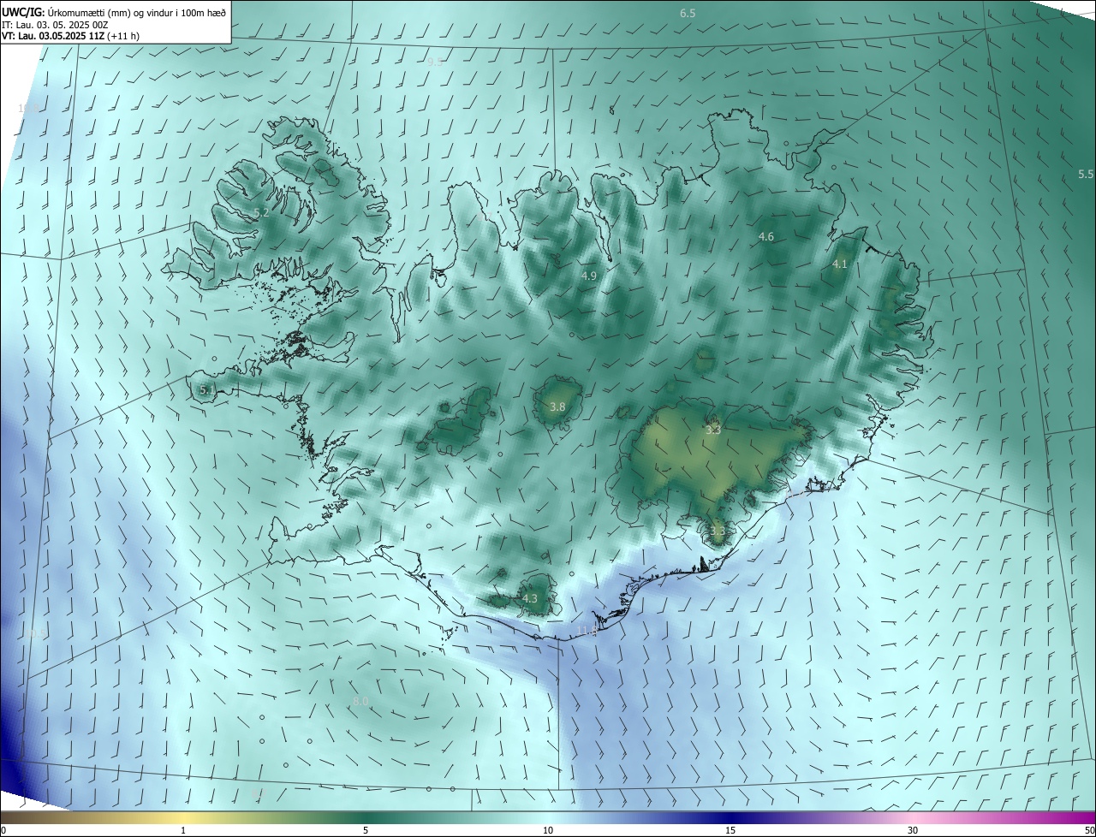The width and height of the screenshot is (1096, 837).
Task: Click the 50 tick label on the color scale
Action: pyautogui.click(x=1089, y=830)
